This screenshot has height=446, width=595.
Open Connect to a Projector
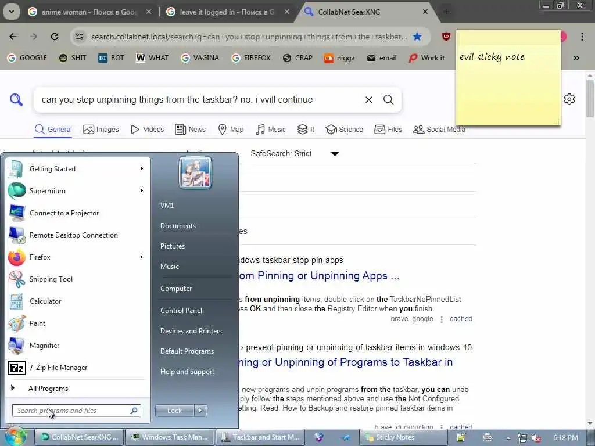[x=77, y=213]
